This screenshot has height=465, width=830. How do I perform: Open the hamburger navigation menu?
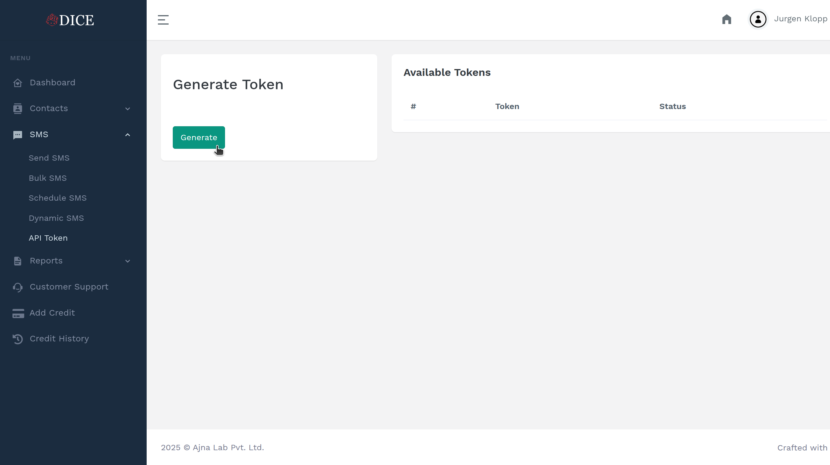(163, 19)
